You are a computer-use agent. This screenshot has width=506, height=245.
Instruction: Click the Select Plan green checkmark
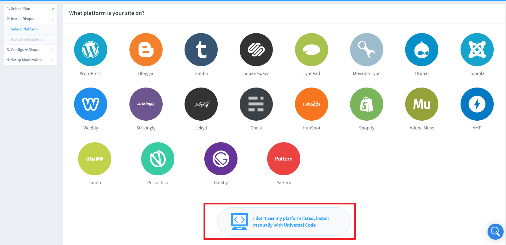click(x=53, y=9)
